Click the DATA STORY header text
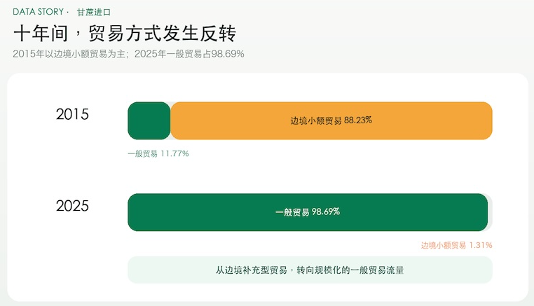 point(38,12)
